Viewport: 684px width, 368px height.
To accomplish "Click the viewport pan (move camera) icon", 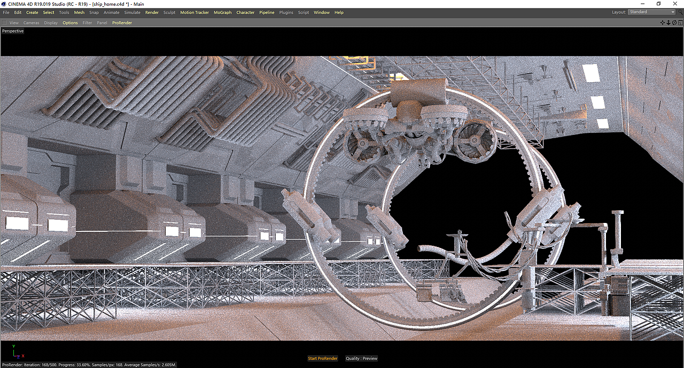I will point(663,22).
